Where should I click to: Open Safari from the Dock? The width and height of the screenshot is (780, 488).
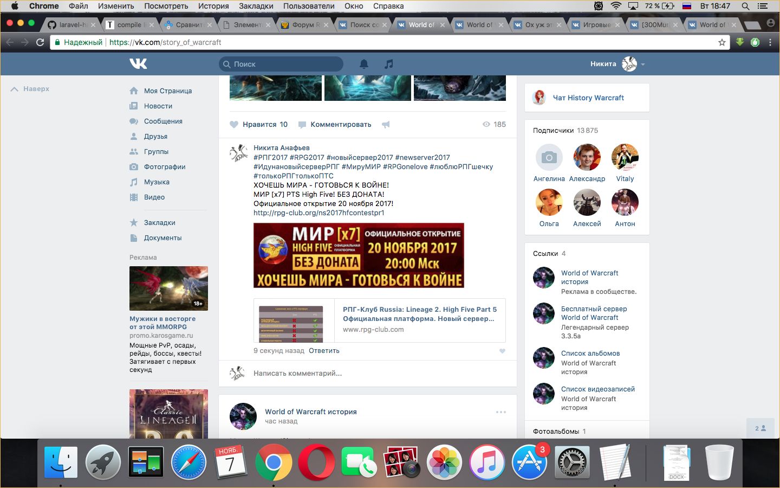click(188, 463)
